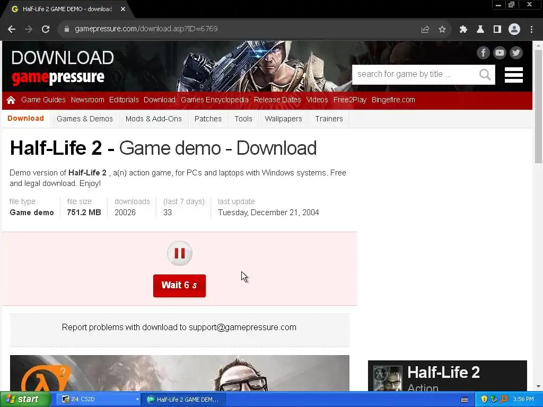Click the Half-Life 2 thumbnail icon
Image resolution: width=543 pixels, height=407 pixels.
[388, 378]
